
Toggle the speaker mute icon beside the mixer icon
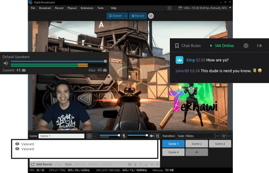pyautogui.click(x=151, y=136)
